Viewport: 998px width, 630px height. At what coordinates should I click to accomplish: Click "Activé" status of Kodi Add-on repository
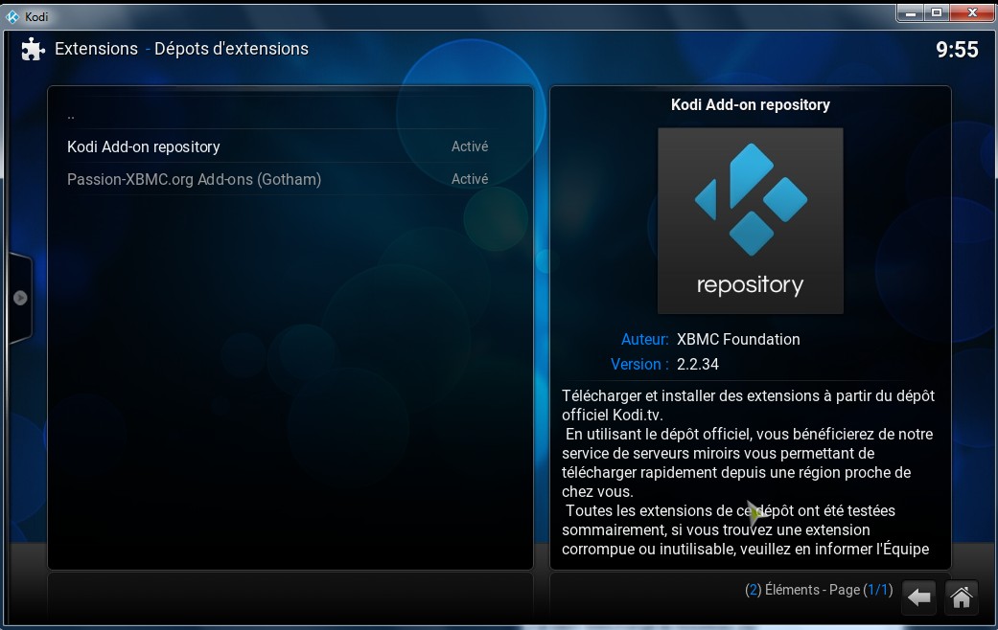pos(470,146)
